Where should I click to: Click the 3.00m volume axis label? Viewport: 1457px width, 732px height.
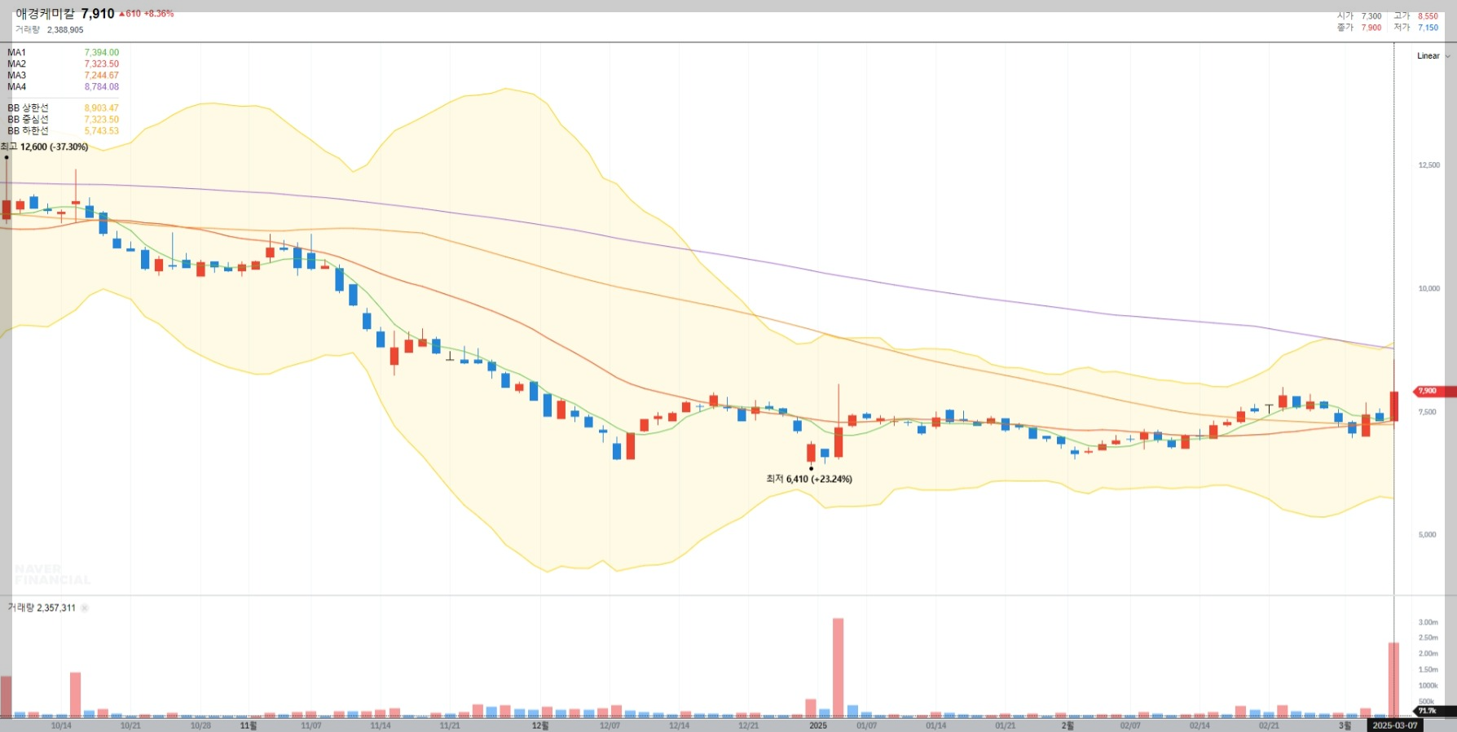click(x=1428, y=623)
